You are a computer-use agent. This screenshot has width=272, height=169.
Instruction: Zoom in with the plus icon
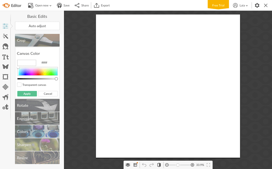click(x=192, y=165)
